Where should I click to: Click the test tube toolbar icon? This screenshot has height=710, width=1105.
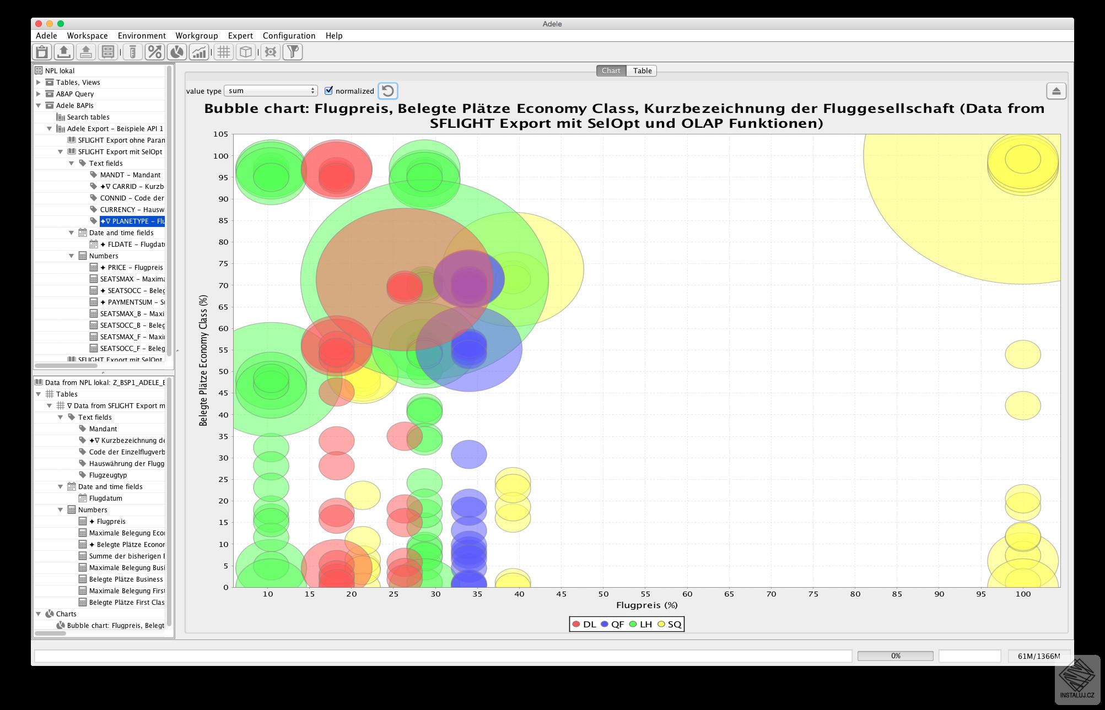[132, 52]
